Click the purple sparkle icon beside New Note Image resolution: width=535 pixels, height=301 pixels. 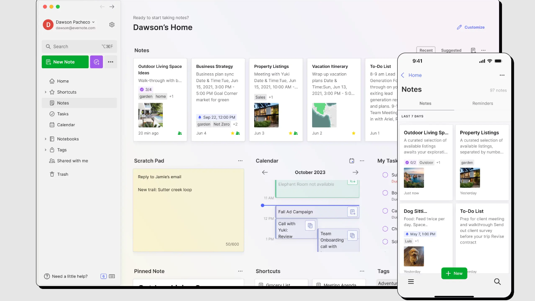96,61
